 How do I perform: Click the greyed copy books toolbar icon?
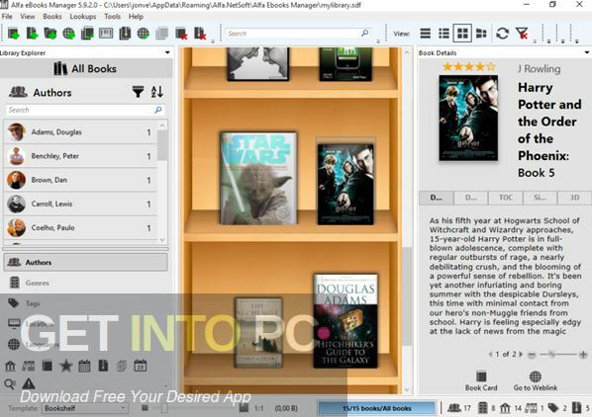(x=161, y=34)
